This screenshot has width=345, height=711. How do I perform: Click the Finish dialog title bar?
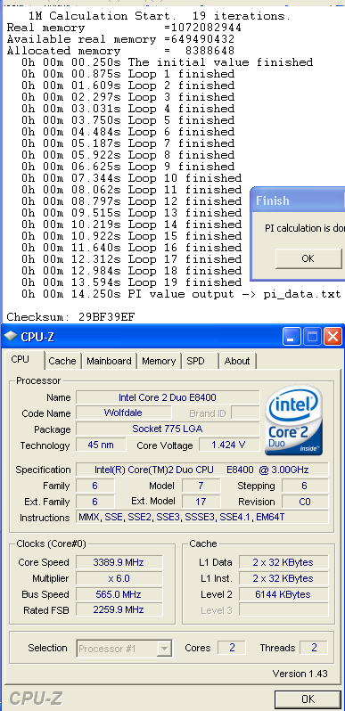click(298, 200)
